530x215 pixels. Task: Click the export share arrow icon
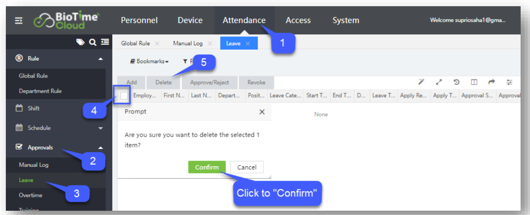point(492,82)
